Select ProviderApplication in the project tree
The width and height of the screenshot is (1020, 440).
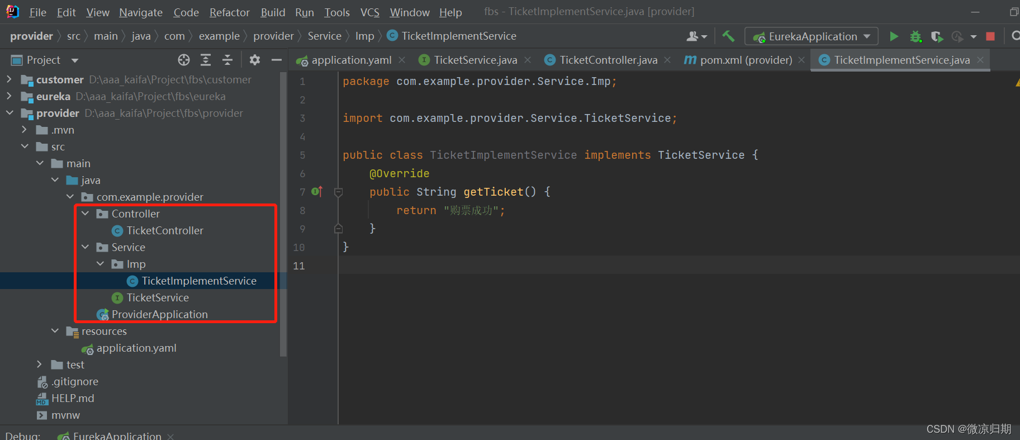point(159,314)
